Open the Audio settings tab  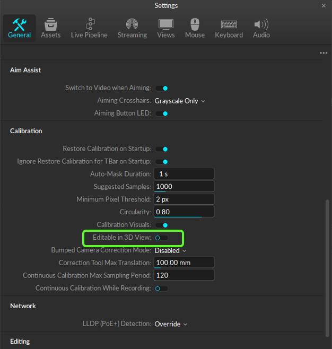[261, 28]
